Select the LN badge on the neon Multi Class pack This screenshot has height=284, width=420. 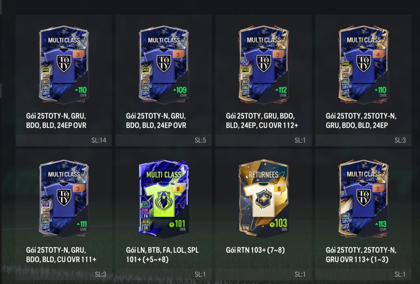click(x=146, y=228)
